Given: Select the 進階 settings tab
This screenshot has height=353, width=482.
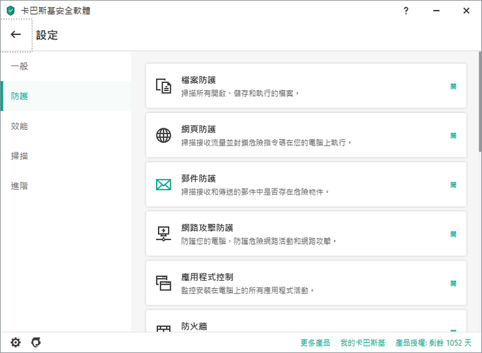Looking at the screenshot, I should click(x=66, y=185).
